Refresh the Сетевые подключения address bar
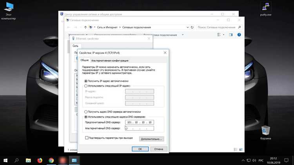This screenshot has height=165, width=294. [x=192, y=27]
